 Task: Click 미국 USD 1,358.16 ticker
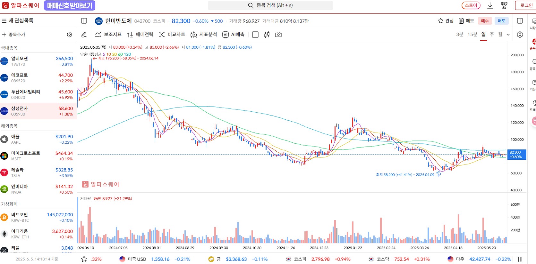pos(155,259)
